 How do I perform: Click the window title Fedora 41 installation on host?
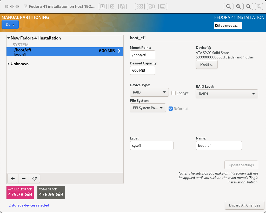tap(62, 6)
